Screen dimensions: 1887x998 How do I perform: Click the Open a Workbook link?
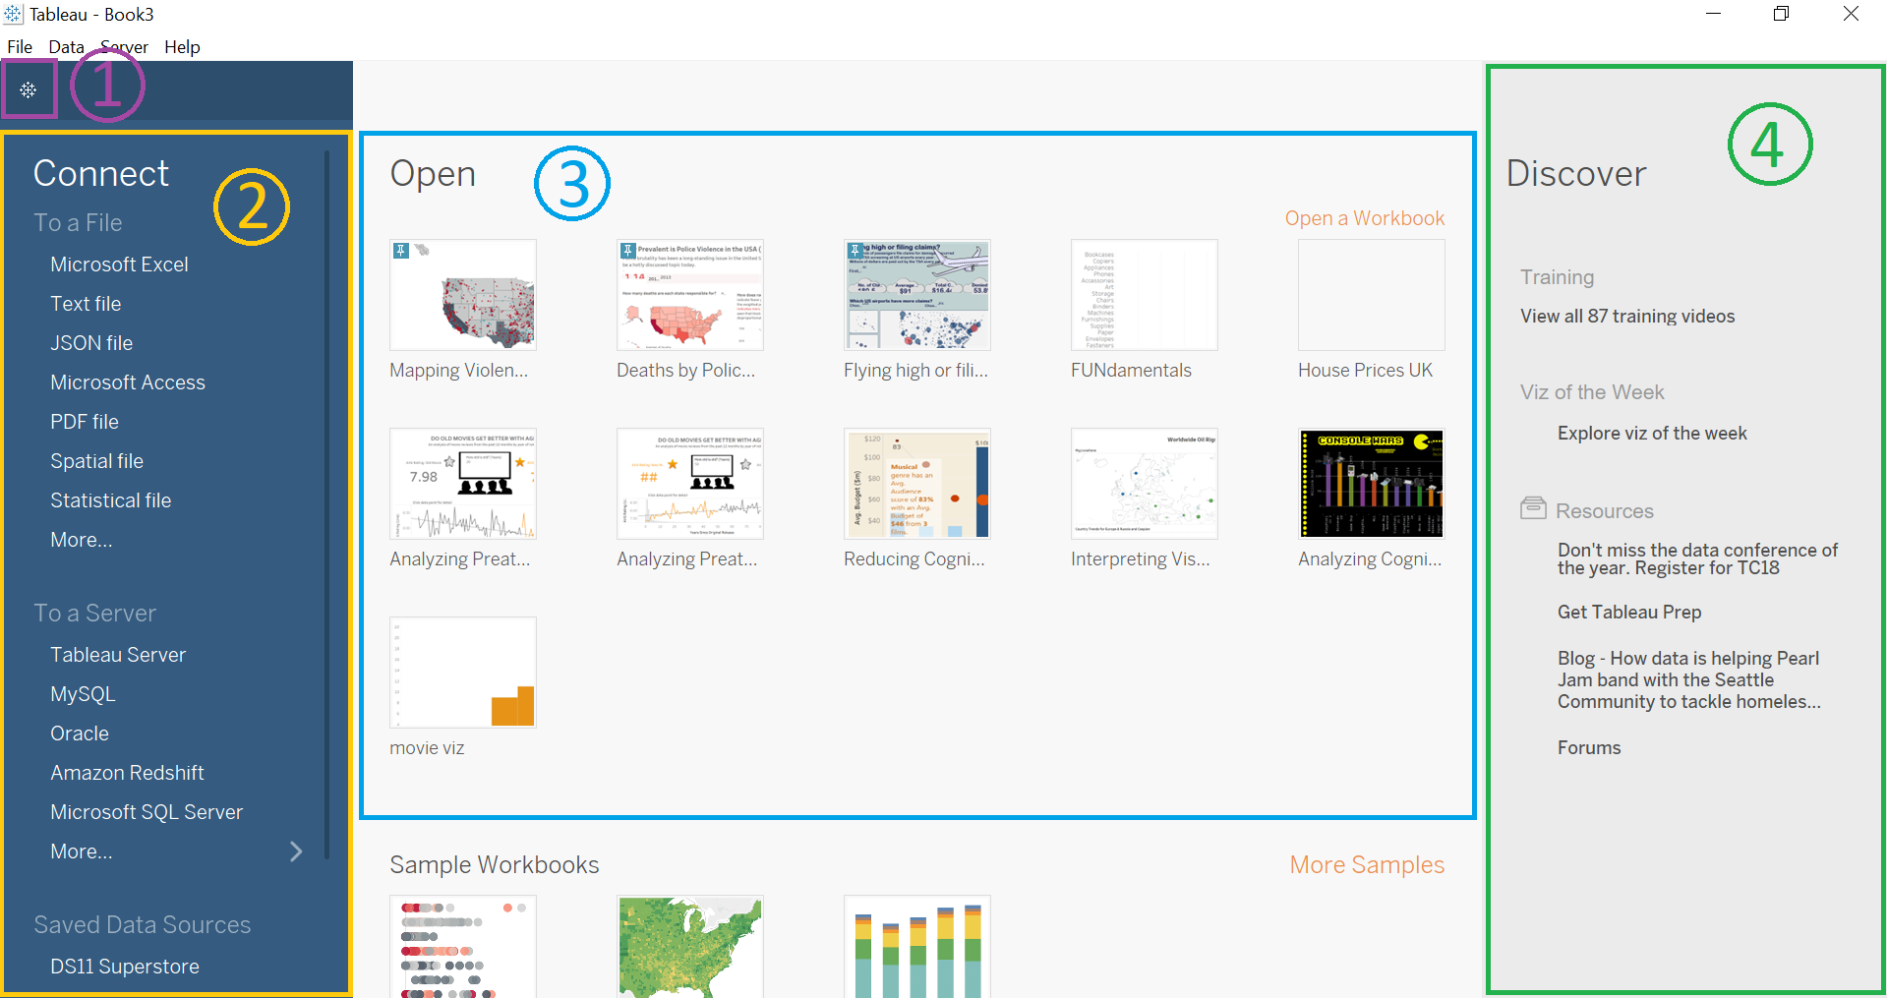pos(1365,218)
